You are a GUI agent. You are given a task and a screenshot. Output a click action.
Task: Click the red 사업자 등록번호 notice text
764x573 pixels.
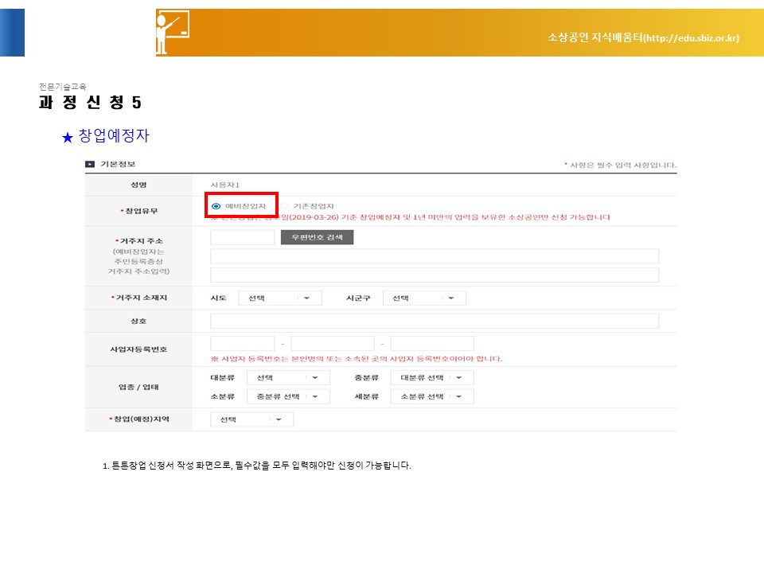click(x=357, y=359)
